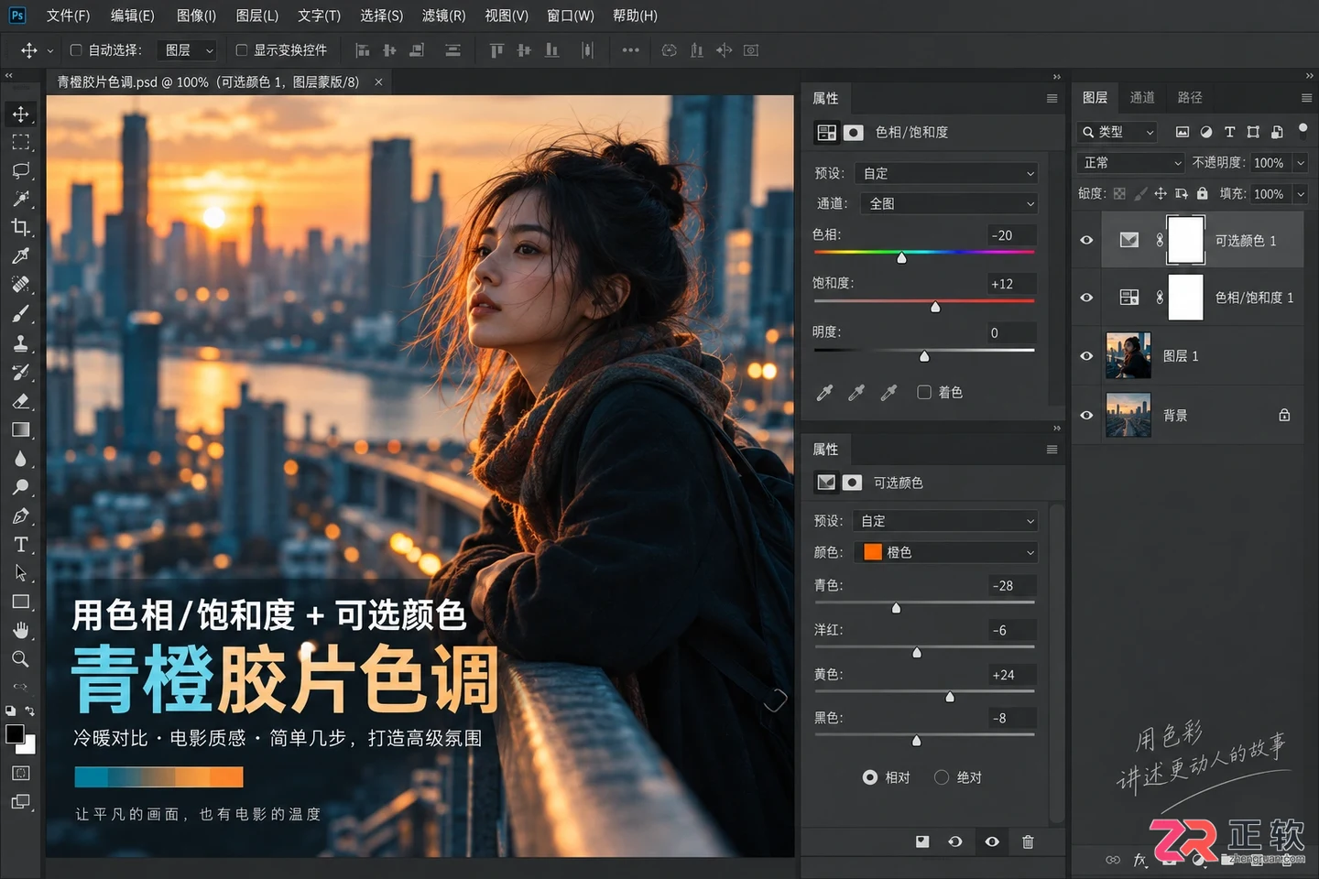This screenshot has width=1319, height=879.
Task: Select the Hand tool
Action: coord(20,630)
